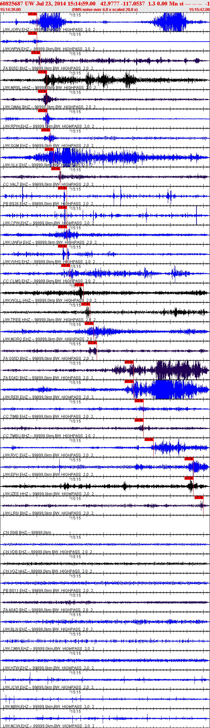Click the TA.A04D BHZ station label
Screen dimensions: 210x728
(15, 610)
